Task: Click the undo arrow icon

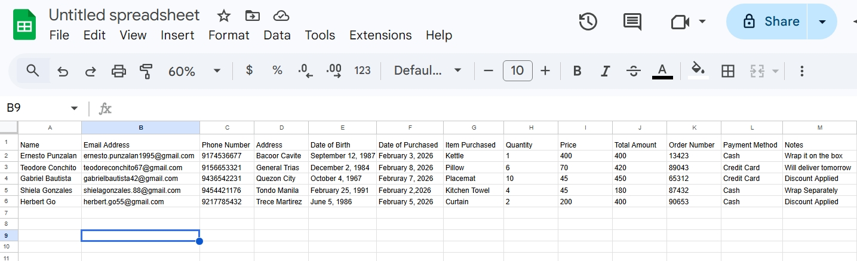Action: [x=63, y=71]
